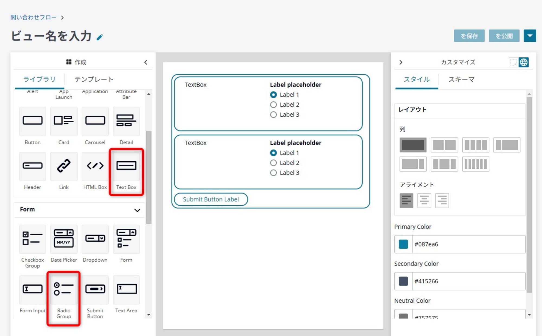
Task: Expand カスタマイズ panel right arrow
Action: click(x=401, y=62)
